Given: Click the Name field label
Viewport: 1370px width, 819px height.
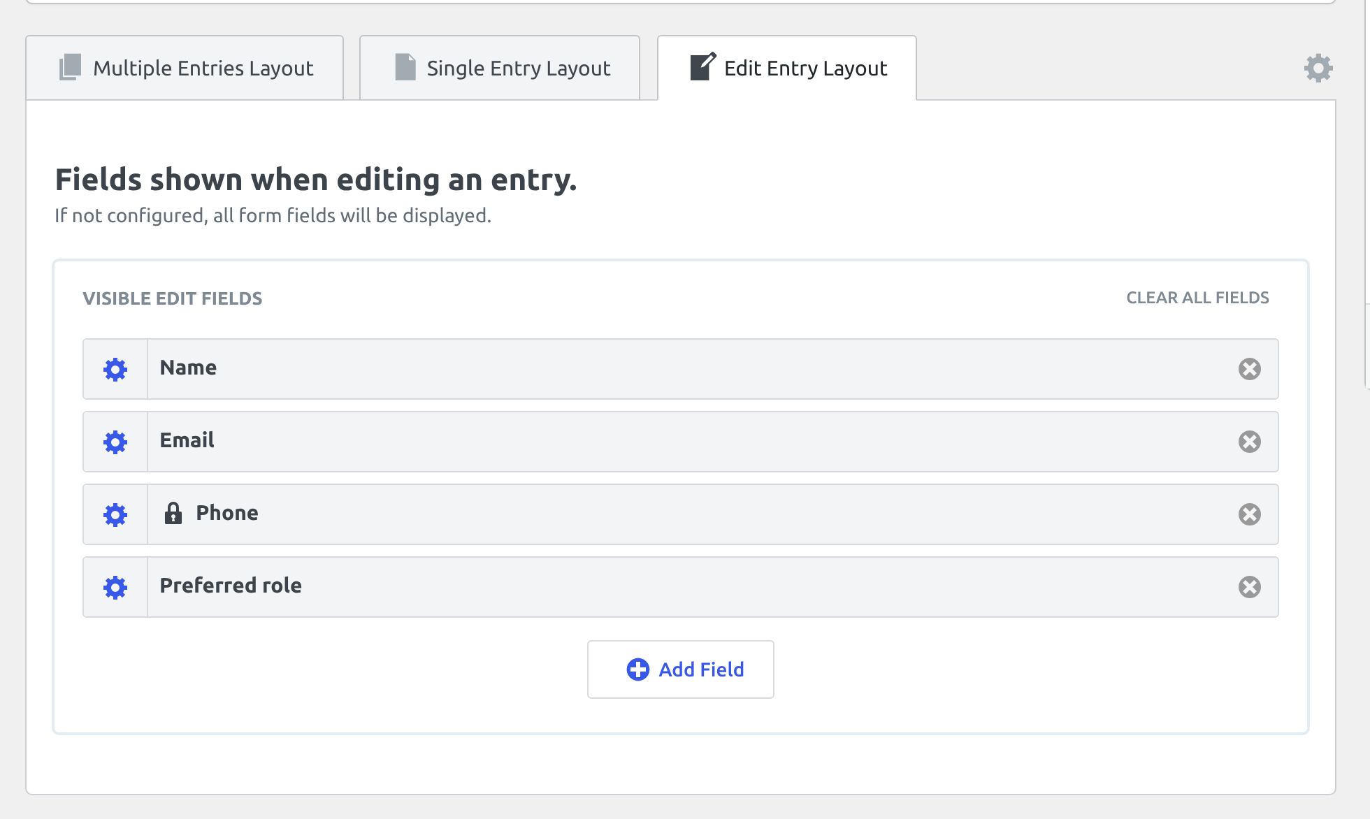Looking at the screenshot, I should point(188,368).
